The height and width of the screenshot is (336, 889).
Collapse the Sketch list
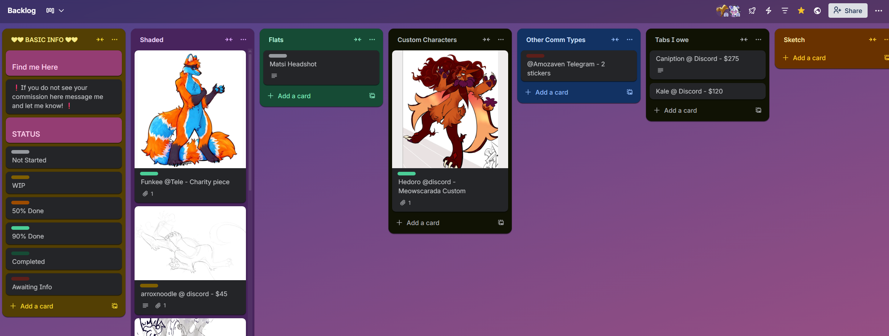click(873, 40)
